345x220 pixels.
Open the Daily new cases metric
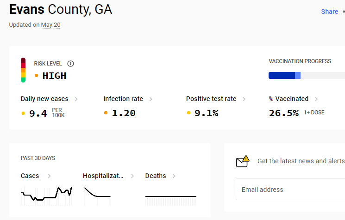[44, 99]
